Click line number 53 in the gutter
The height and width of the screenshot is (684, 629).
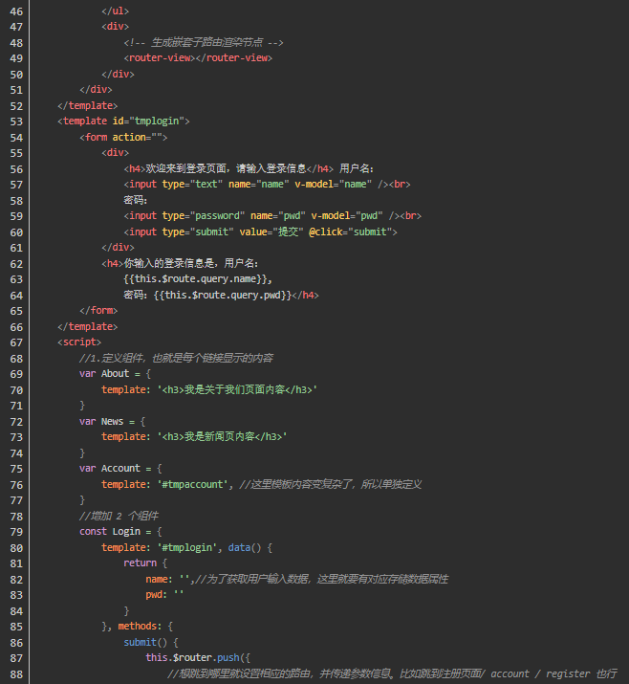pos(16,121)
